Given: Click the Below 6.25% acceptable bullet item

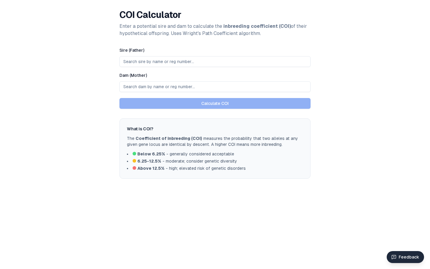Looking at the screenshot, I should (185, 154).
